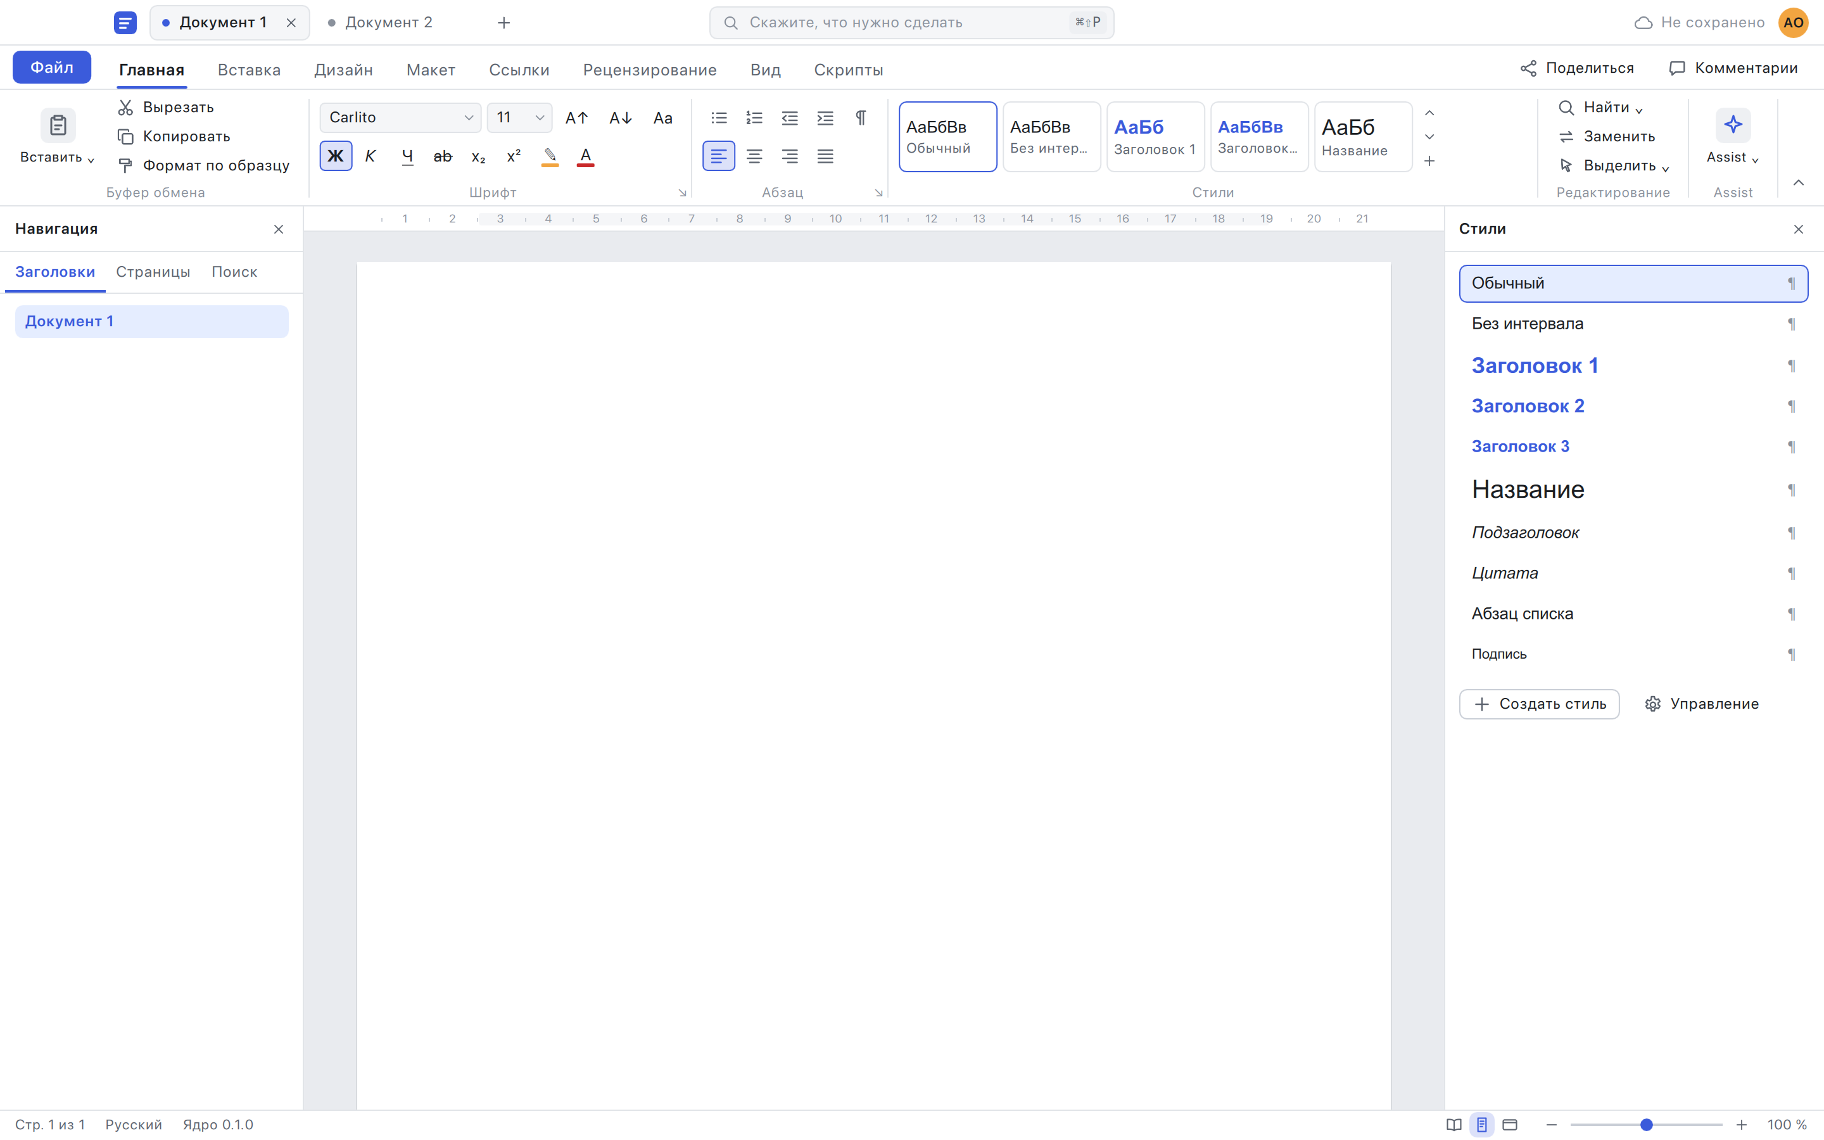Justify the paragraph text
1824x1140 pixels.
tap(825, 156)
